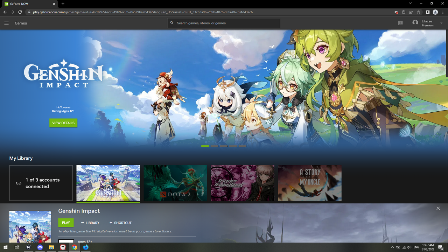Viewport: 448px width, 252px height.
Task: Select the Genshin Impact library thumbnail
Action: 108,183
